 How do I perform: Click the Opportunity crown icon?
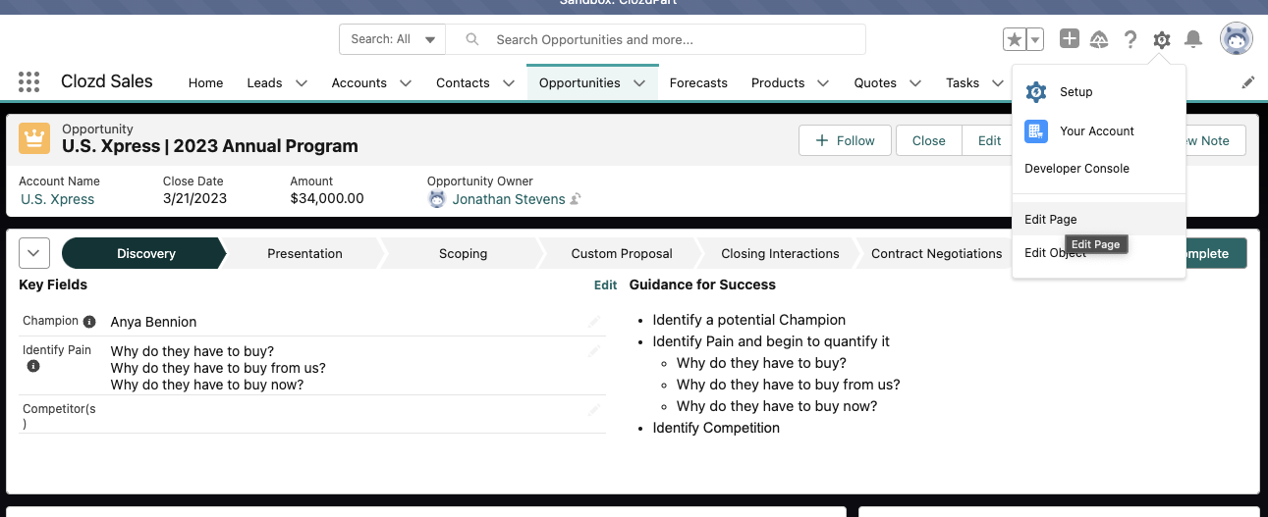pos(34,138)
